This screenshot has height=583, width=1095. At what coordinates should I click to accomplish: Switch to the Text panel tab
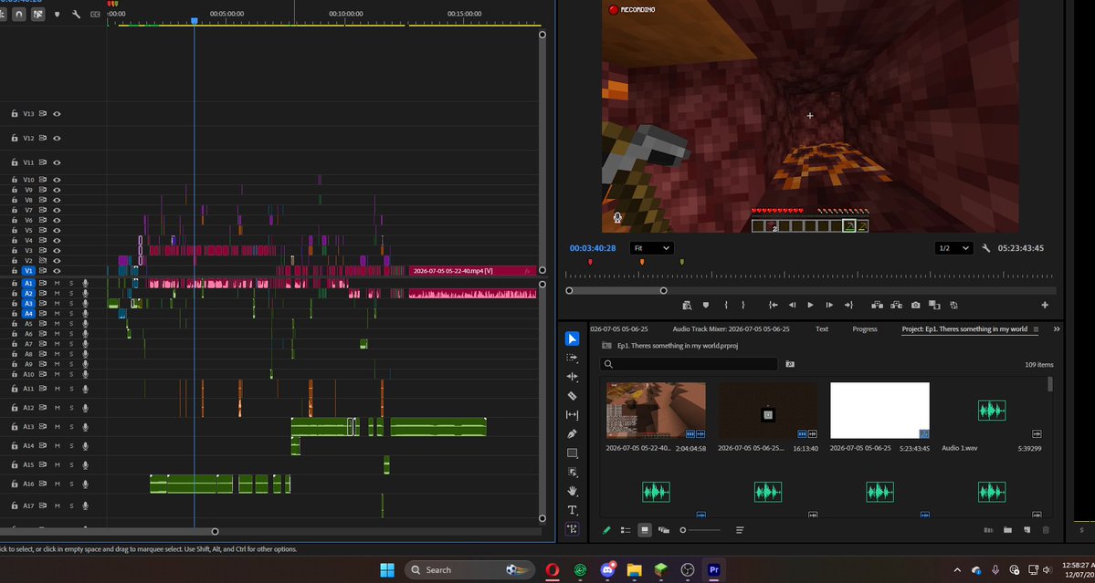tap(822, 329)
